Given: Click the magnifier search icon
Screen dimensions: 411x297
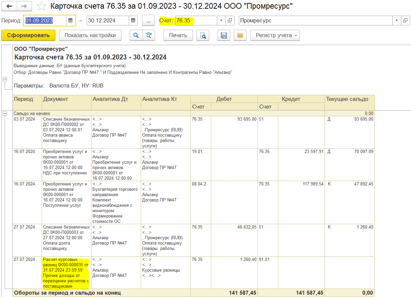Looking at the screenshot, I should (136, 35).
